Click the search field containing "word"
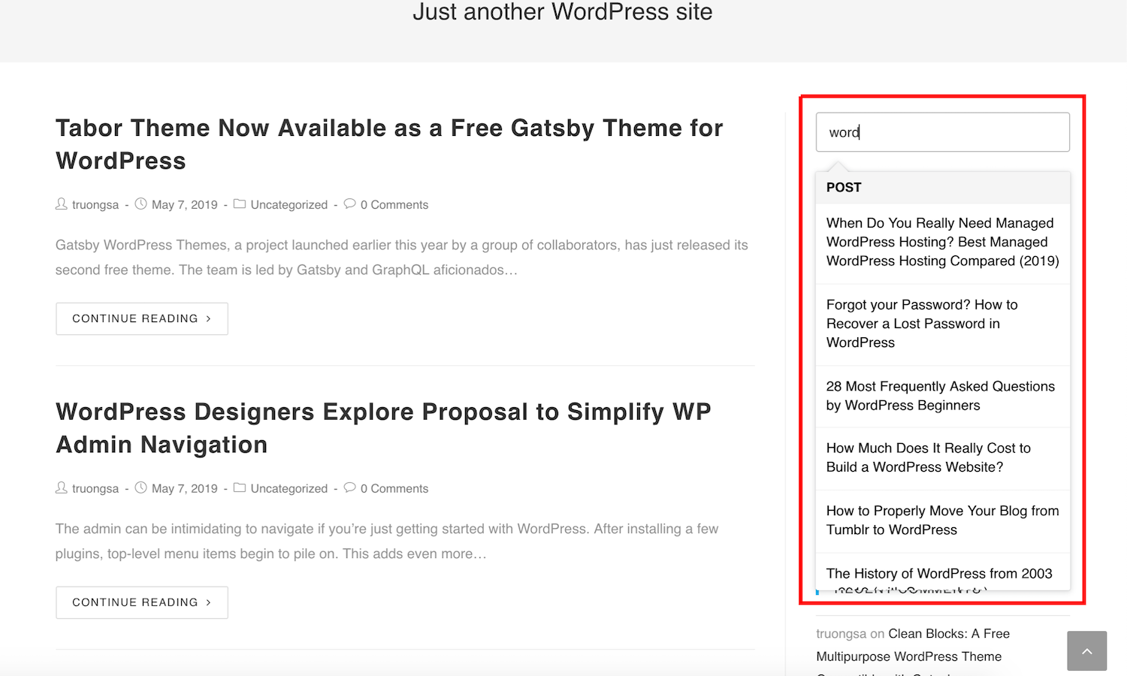 943,132
